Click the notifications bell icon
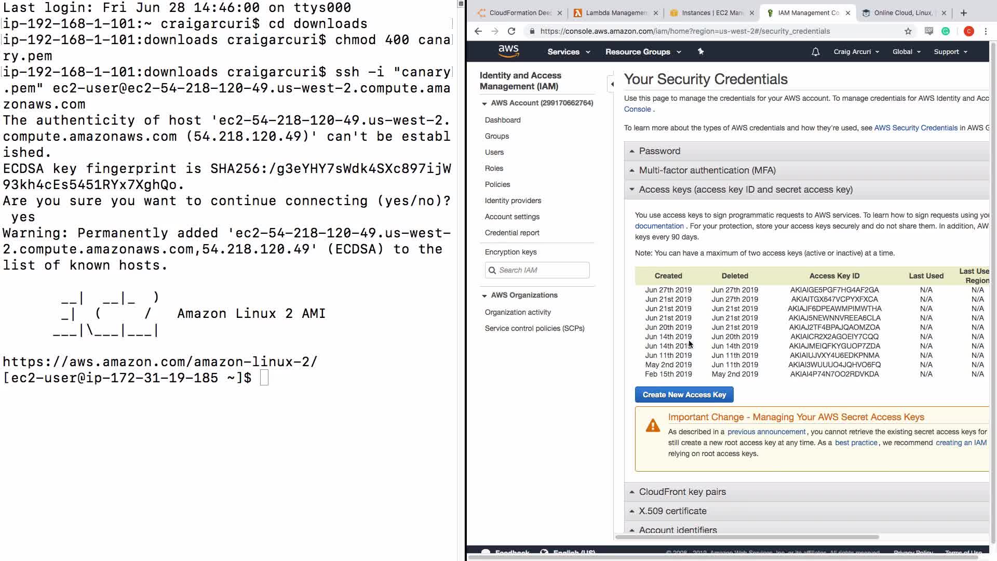997x561 pixels. pyautogui.click(x=815, y=52)
